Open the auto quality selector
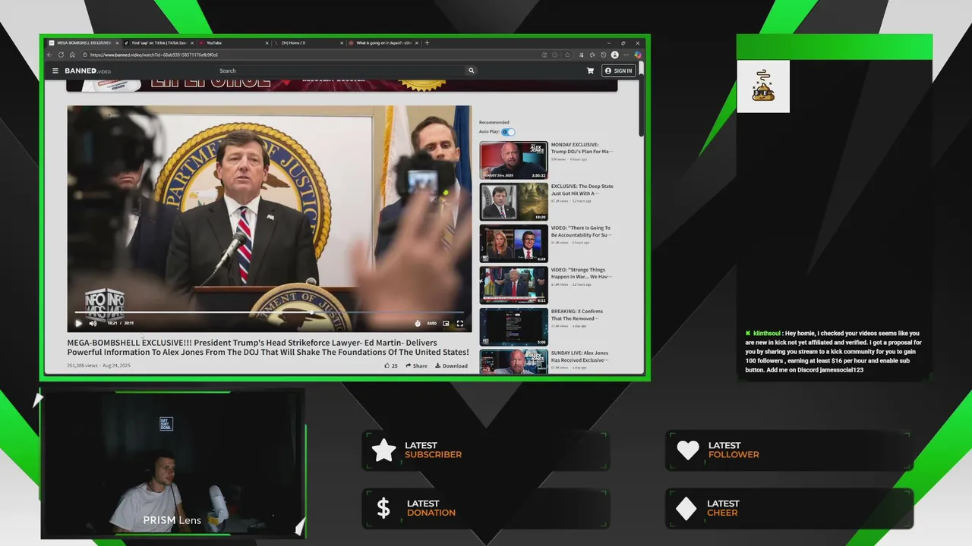The image size is (972, 546). pyautogui.click(x=431, y=323)
